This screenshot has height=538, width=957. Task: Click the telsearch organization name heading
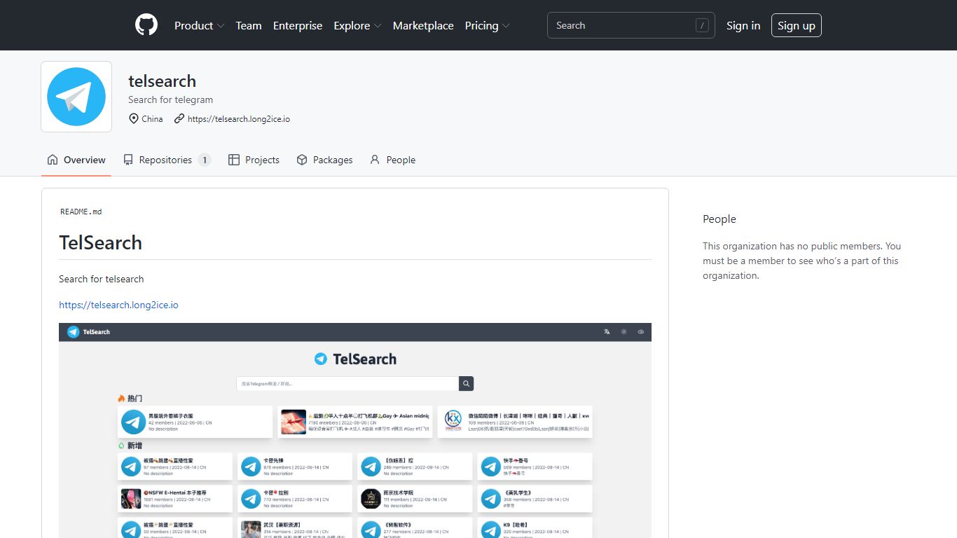162,81
